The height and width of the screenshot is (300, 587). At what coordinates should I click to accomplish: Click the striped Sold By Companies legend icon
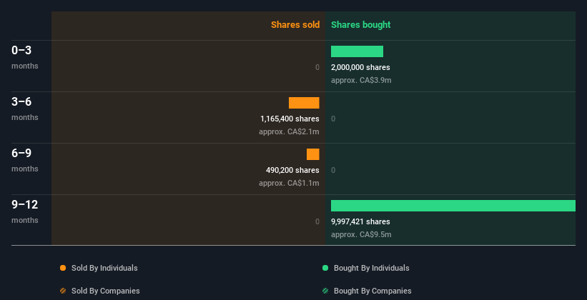coord(63,291)
